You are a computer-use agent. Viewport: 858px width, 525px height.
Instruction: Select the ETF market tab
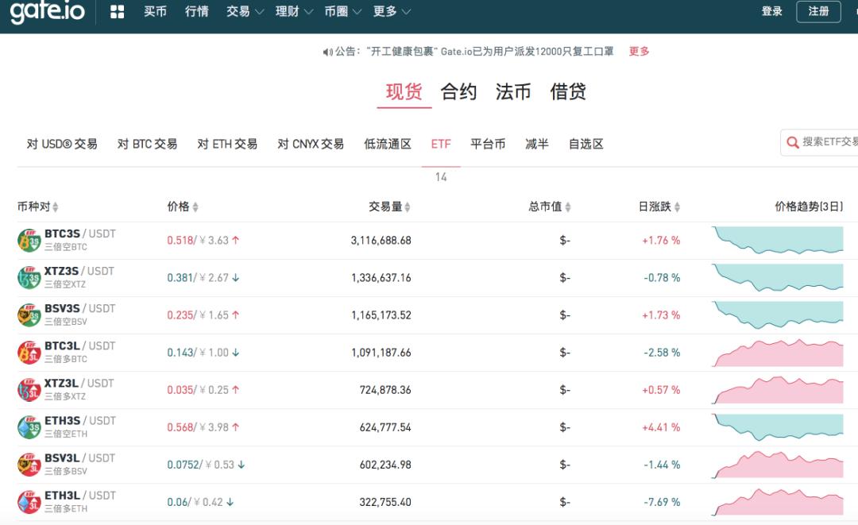pos(441,144)
